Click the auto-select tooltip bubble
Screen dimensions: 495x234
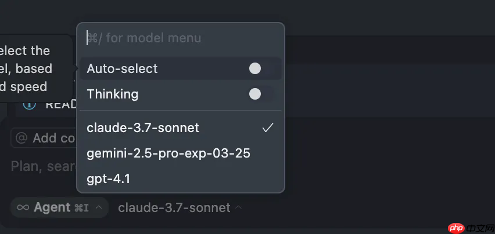tap(35, 68)
